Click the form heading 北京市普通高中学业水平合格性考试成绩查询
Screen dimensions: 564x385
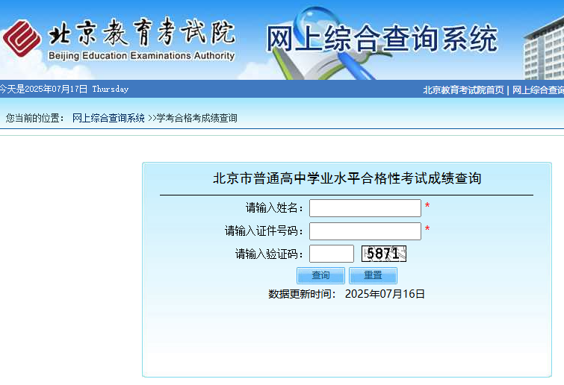(x=347, y=178)
